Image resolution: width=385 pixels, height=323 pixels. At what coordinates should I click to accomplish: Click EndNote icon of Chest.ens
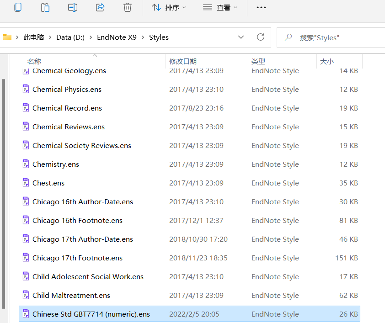point(26,182)
